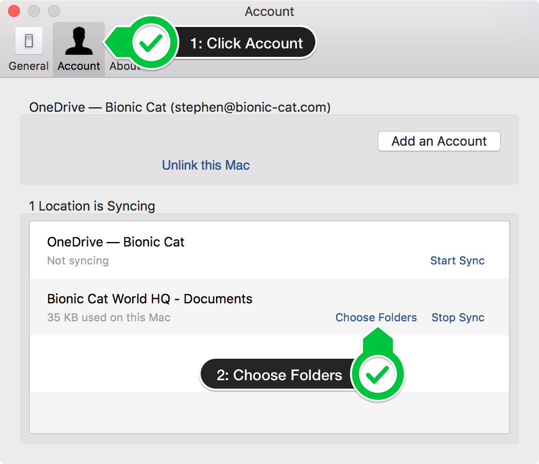The height and width of the screenshot is (464, 539).
Task: Click Start Sync for OneDrive — Bionic Cat
Action: pyautogui.click(x=457, y=260)
